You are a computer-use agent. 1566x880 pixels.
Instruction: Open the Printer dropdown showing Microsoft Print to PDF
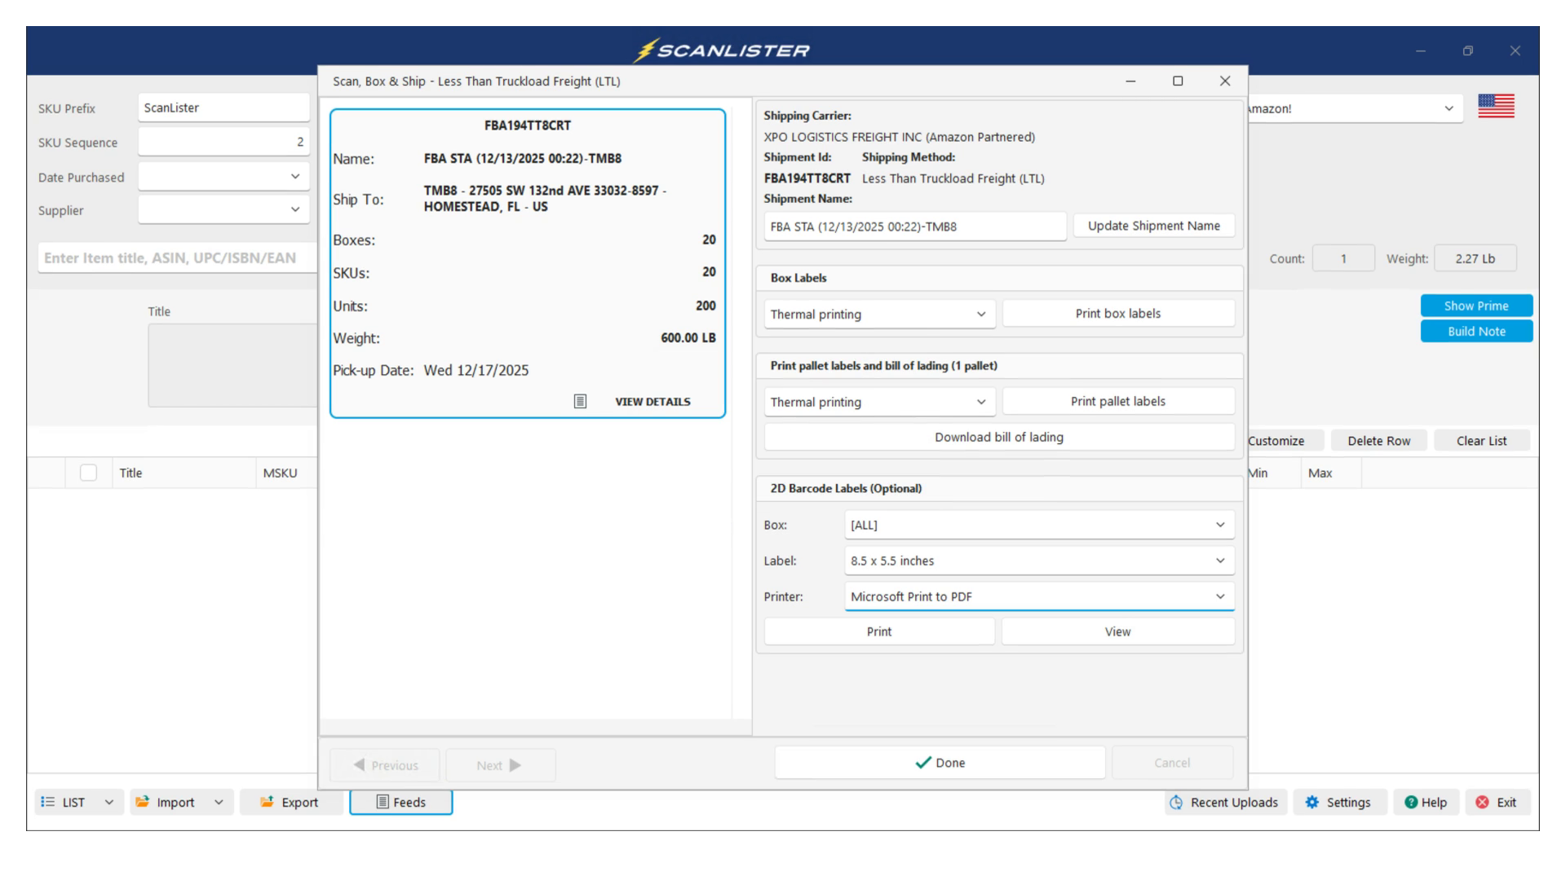(1038, 596)
